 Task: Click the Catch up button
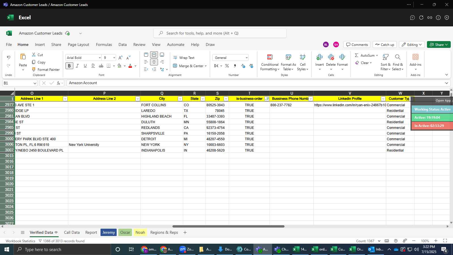tap(384, 44)
